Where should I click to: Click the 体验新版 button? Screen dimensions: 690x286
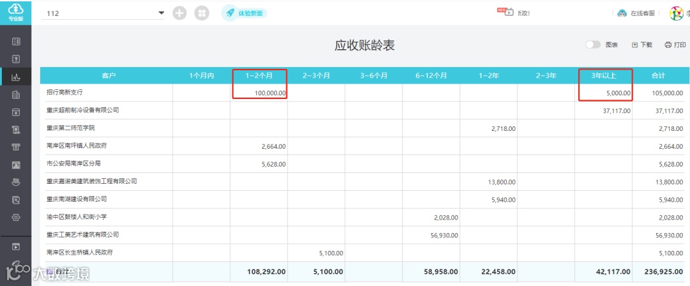pyautogui.click(x=245, y=13)
